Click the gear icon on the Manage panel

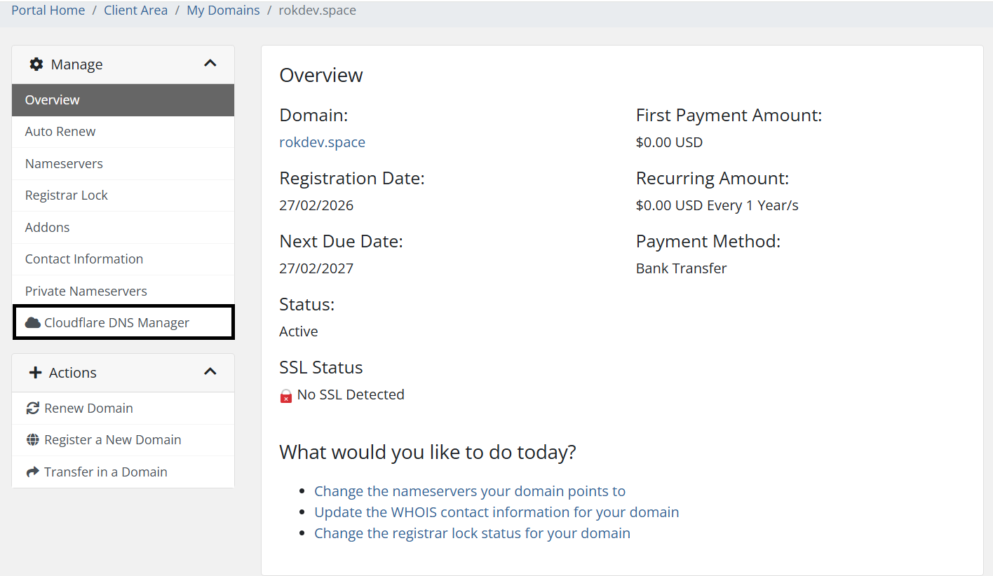point(36,64)
